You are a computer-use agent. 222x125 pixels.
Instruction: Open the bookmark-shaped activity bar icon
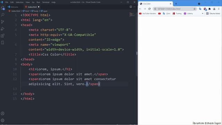[x=3, y=42]
